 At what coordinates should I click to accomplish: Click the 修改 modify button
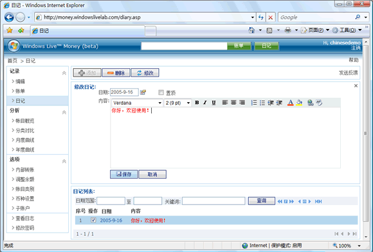click(x=145, y=73)
